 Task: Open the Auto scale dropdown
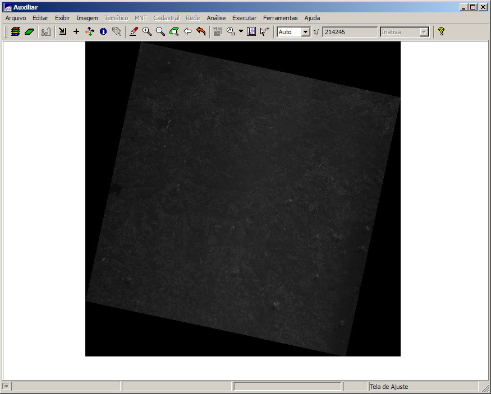306,32
